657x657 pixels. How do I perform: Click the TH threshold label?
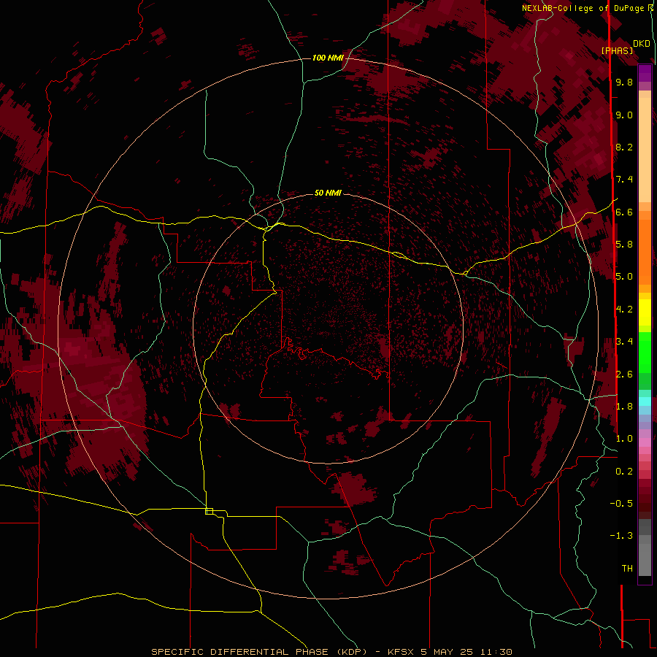tap(627, 569)
